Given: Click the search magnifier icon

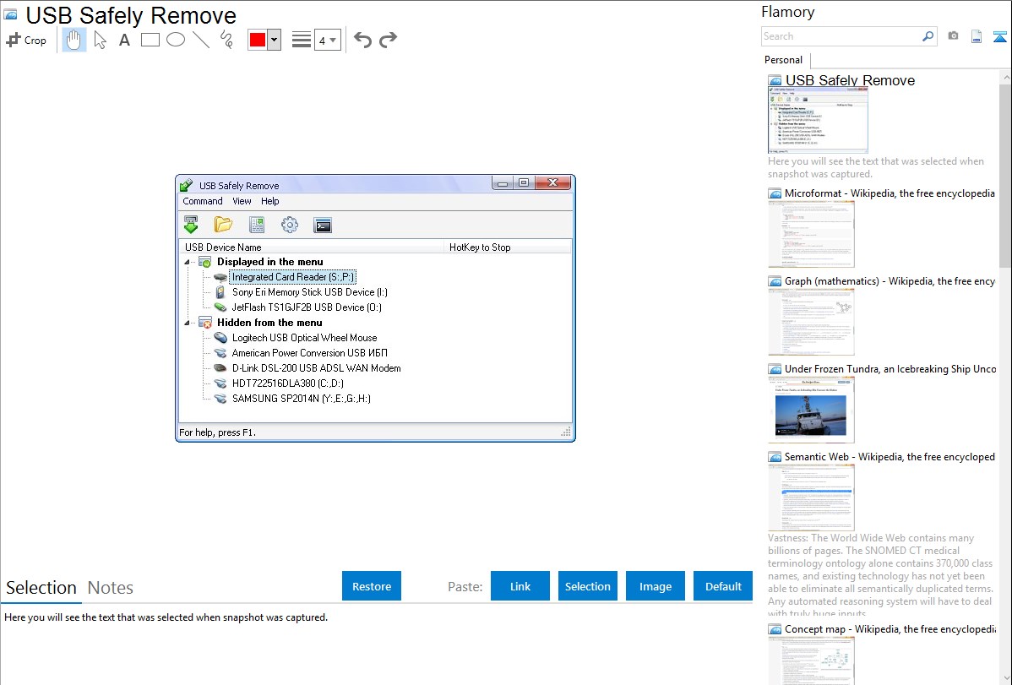Looking at the screenshot, I should pyautogui.click(x=928, y=36).
